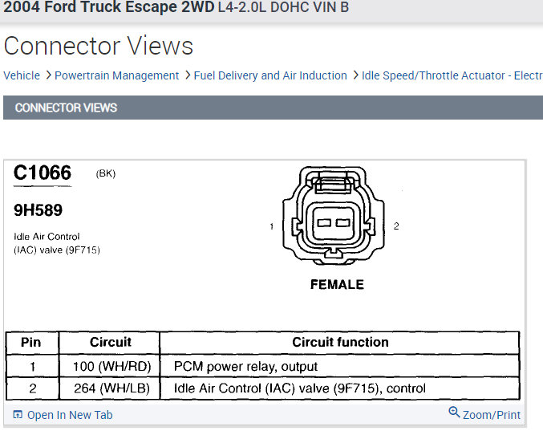The width and height of the screenshot is (543, 439).
Task: Click the Zoom/Print magnifier icon
Action: 454,413
